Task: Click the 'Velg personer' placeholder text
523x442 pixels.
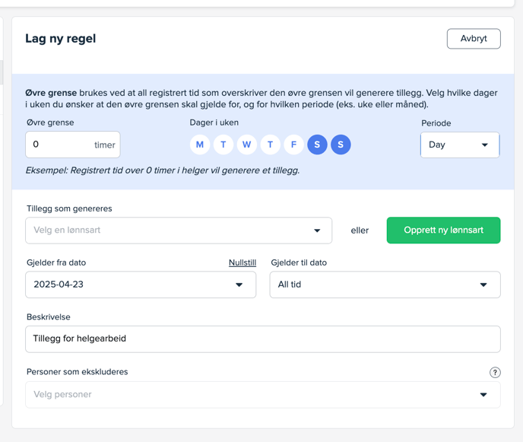Action: [63, 395]
